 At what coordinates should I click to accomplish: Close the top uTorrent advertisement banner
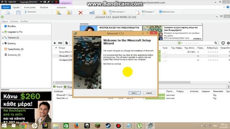(202, 24)
